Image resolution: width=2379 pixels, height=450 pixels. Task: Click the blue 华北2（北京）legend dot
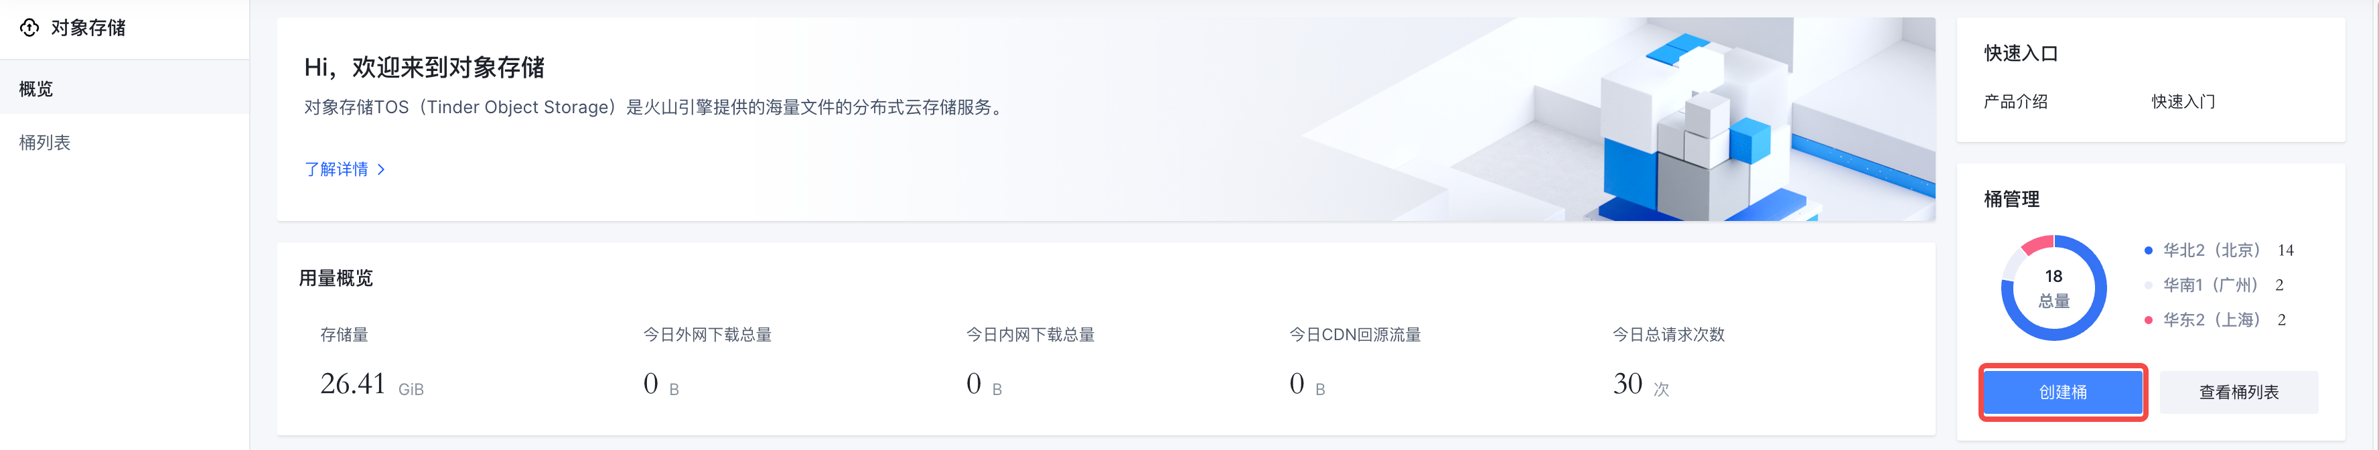2148,250
